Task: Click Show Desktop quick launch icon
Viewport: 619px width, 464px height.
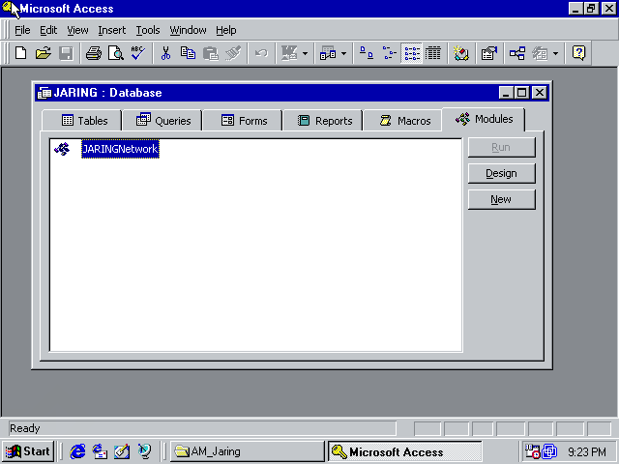Action: pyautogui.click(x=122, y=451)
